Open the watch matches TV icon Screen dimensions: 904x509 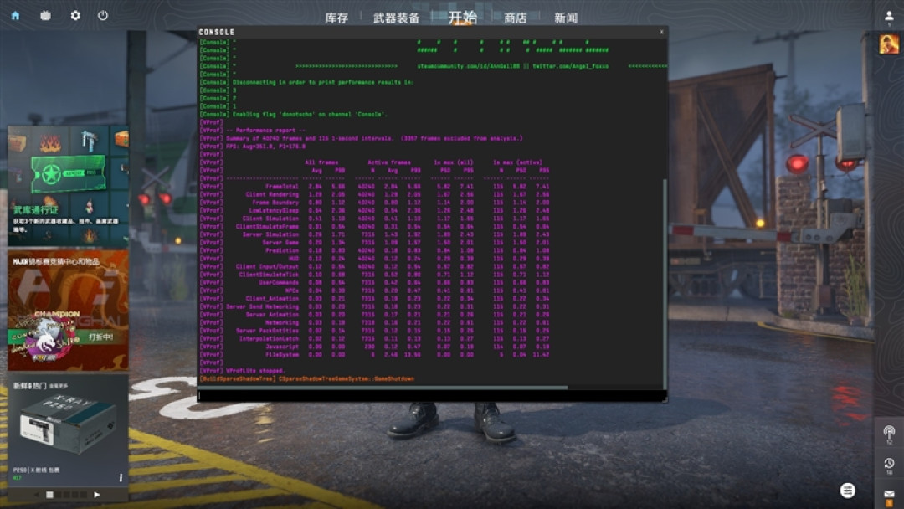45,16
